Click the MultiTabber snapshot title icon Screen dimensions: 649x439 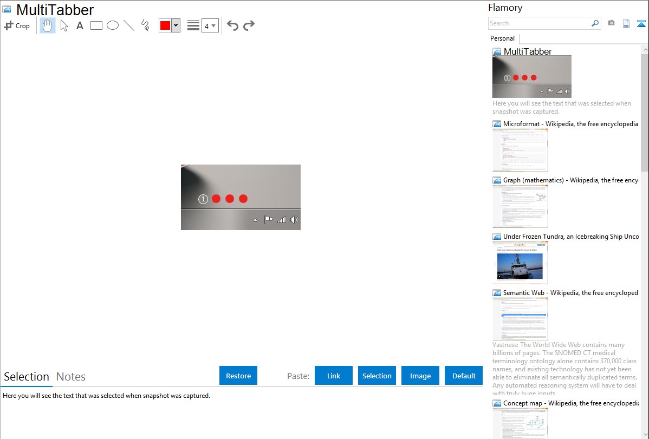tap(7, 10)
